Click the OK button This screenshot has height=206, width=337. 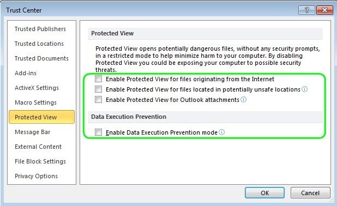click(x=264, y=193)
